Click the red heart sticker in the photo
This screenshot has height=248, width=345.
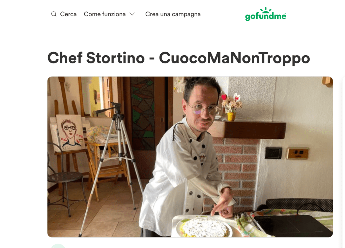click(x=224, y=97)
